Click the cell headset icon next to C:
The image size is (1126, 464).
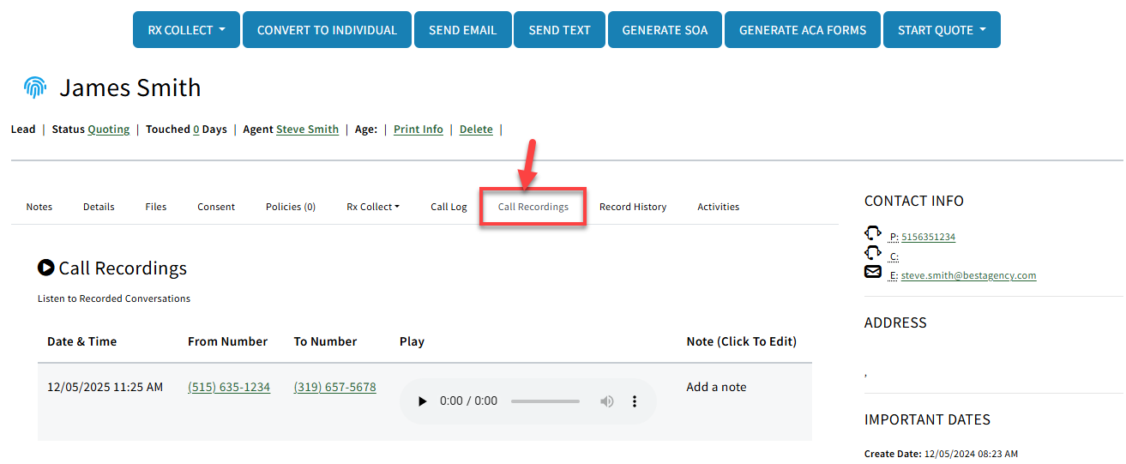tap(873, 253)
